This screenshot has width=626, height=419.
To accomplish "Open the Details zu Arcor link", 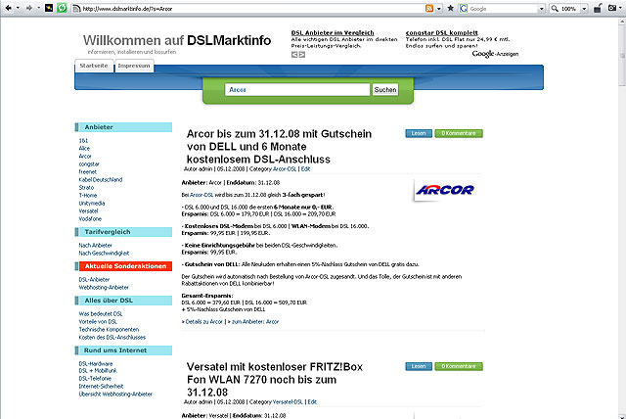I will click(204, 321).
